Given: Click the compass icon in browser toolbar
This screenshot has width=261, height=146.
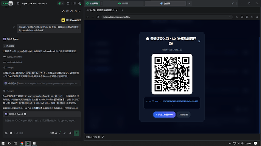Looking at the screenshot, I should click(x=242, y=17).
